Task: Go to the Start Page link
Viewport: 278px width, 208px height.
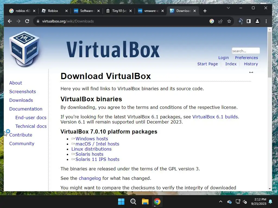Action: coord(207,64)
